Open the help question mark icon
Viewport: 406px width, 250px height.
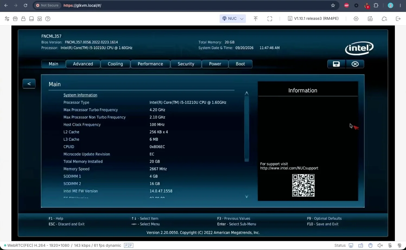pyautogui.click(x=48, y=19)
